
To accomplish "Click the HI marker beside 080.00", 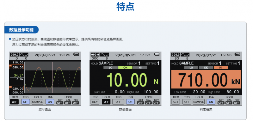I will 10,65.
